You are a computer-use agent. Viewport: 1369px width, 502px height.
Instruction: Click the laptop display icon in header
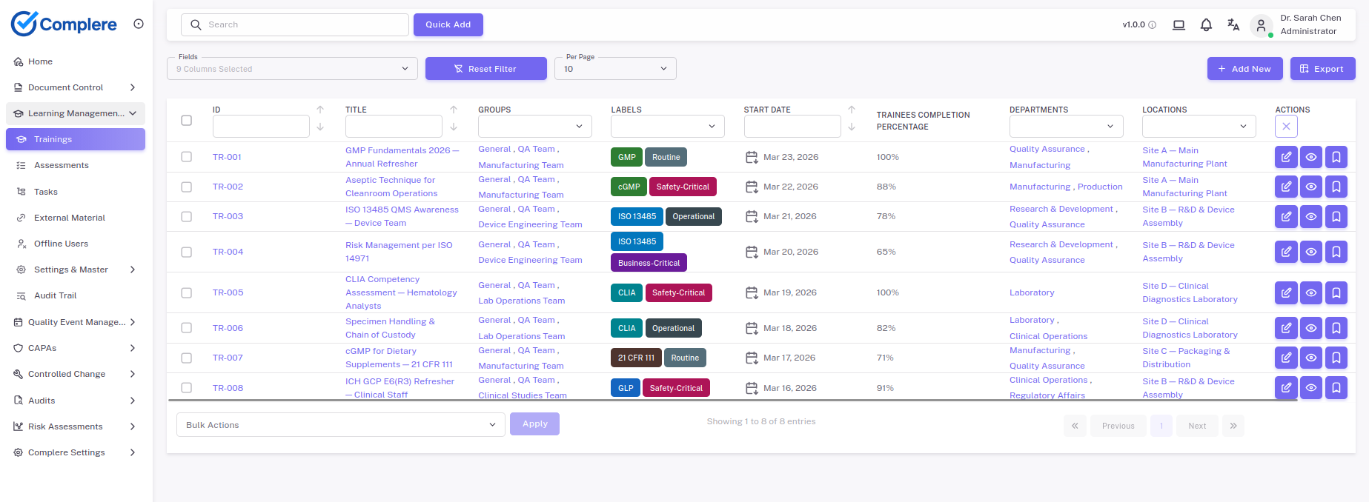click(x=1179, y=25)
